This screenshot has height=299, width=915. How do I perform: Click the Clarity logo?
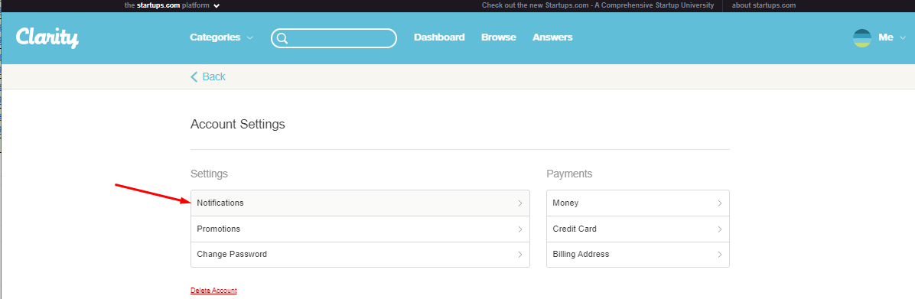coord(47,38)
